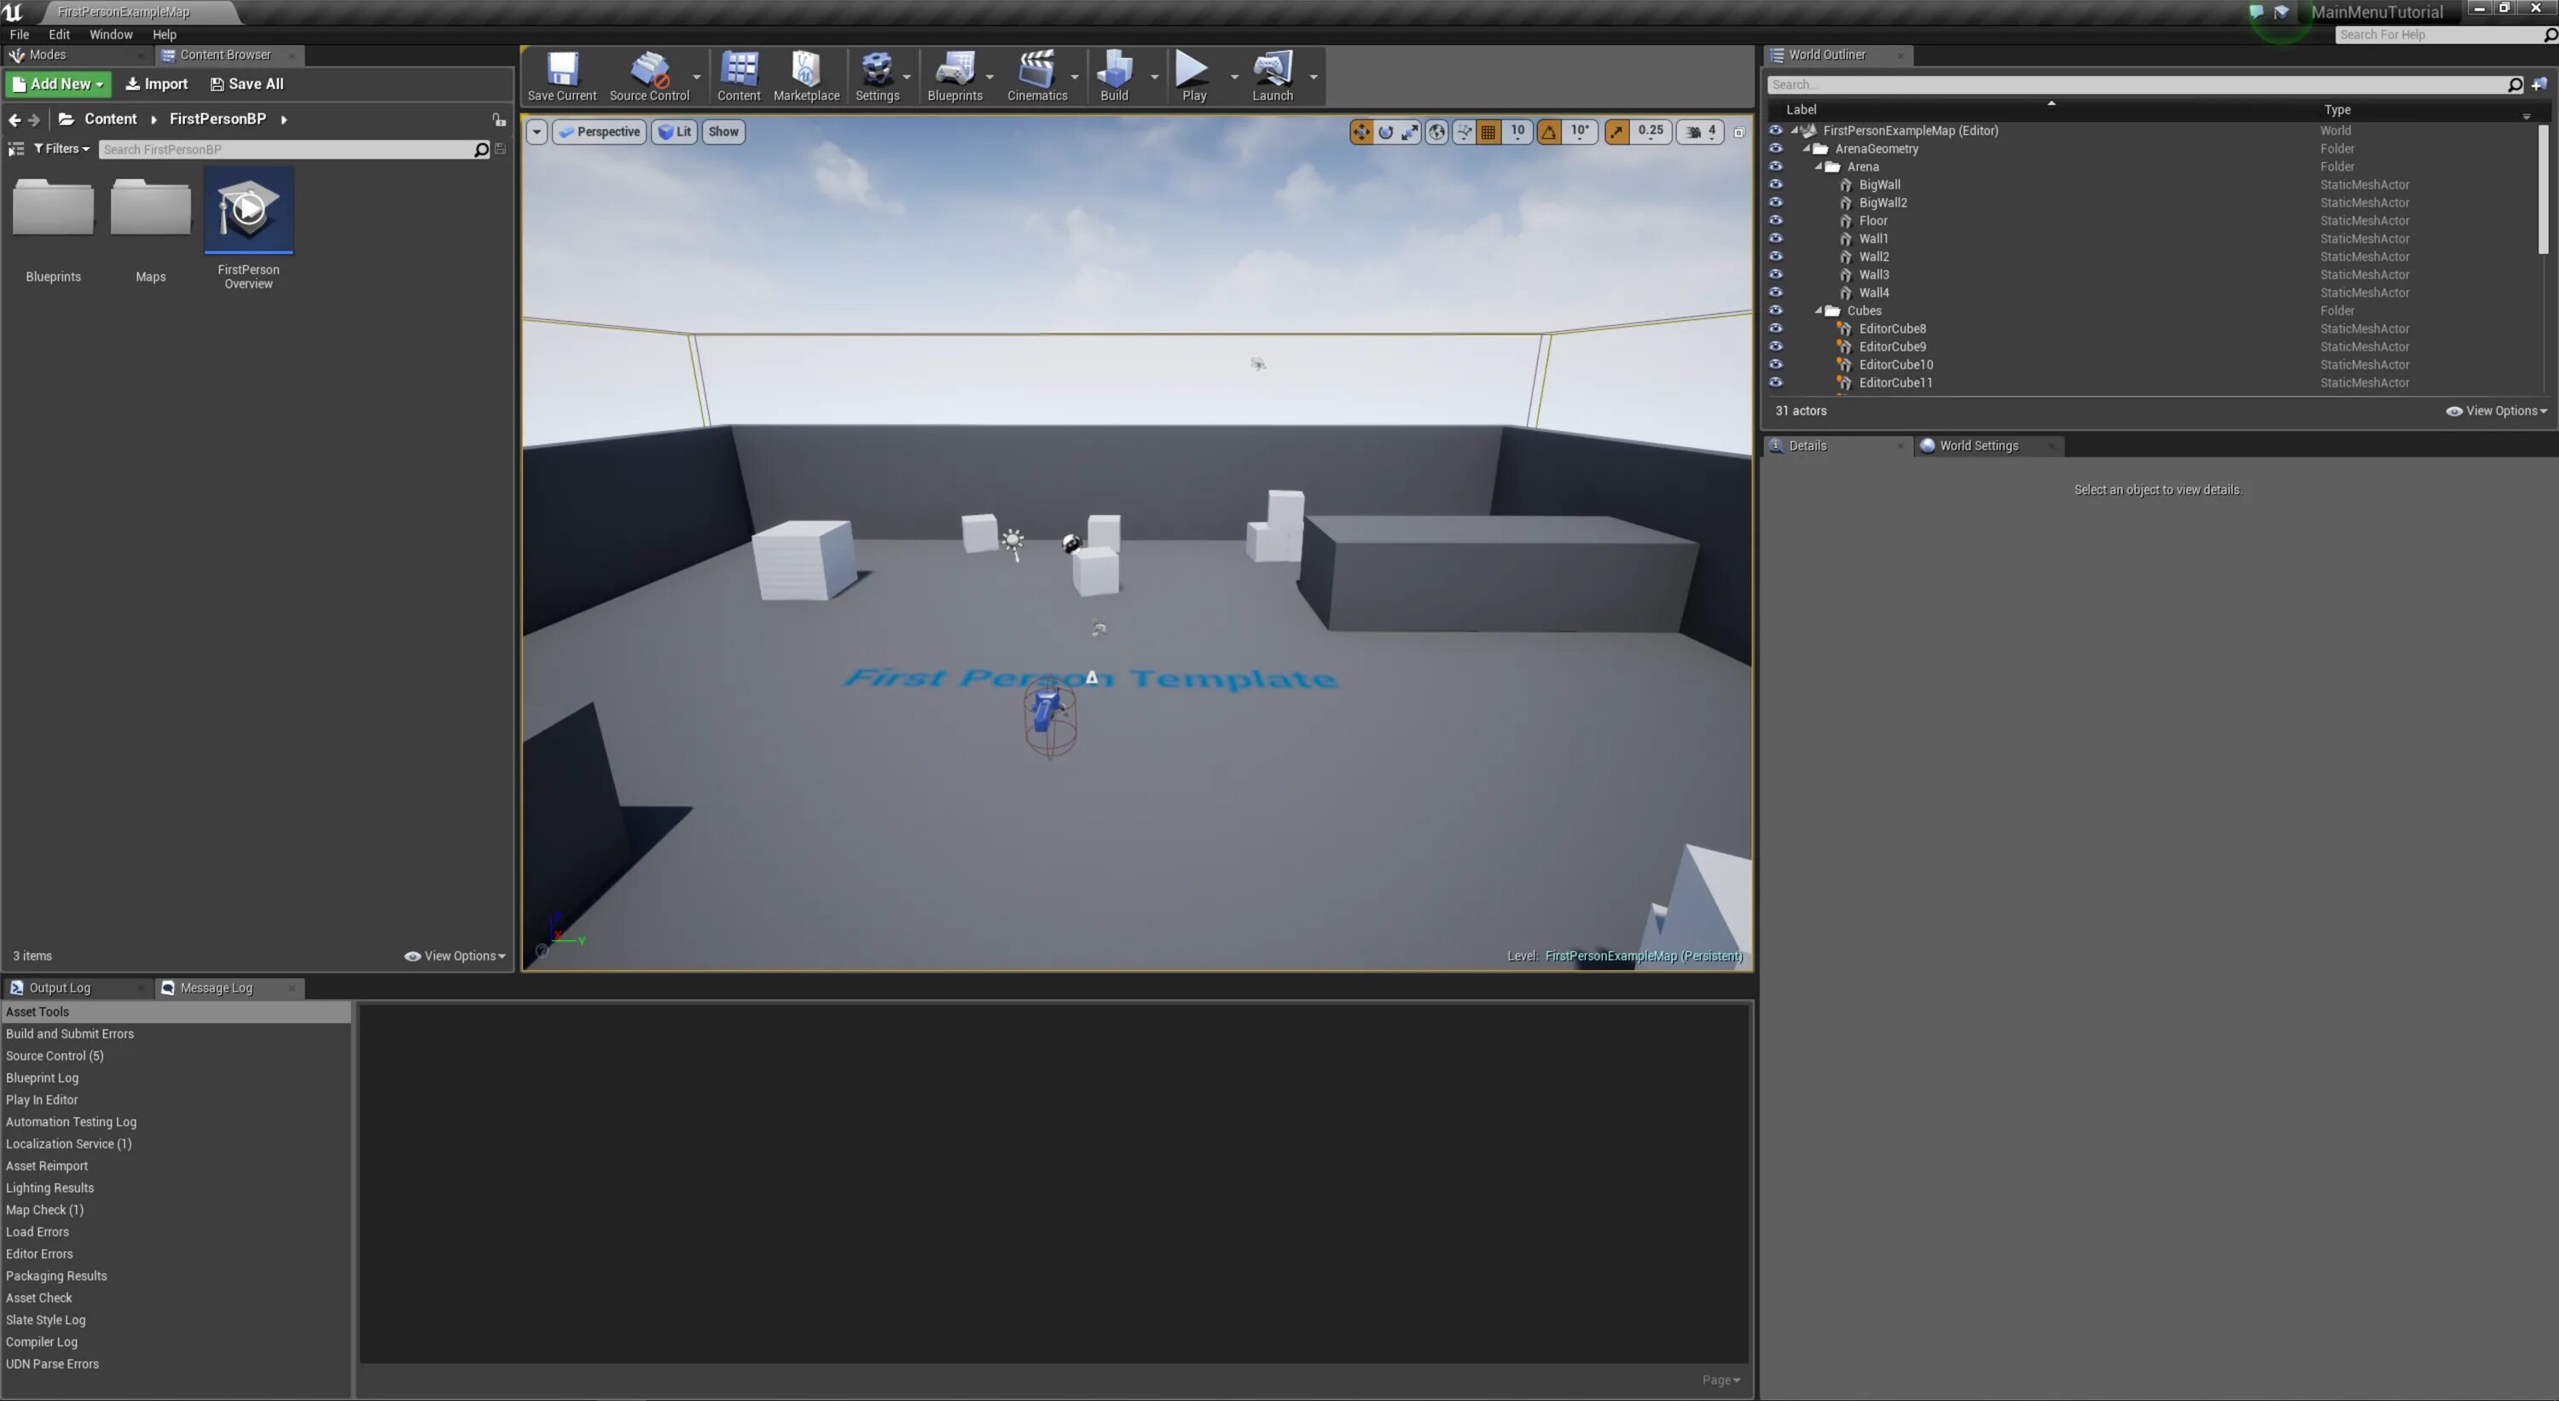Open the Add New dropdown
Viewport: 2559px width, 1401px height.
pyautogui.click(x=56, y=84)
